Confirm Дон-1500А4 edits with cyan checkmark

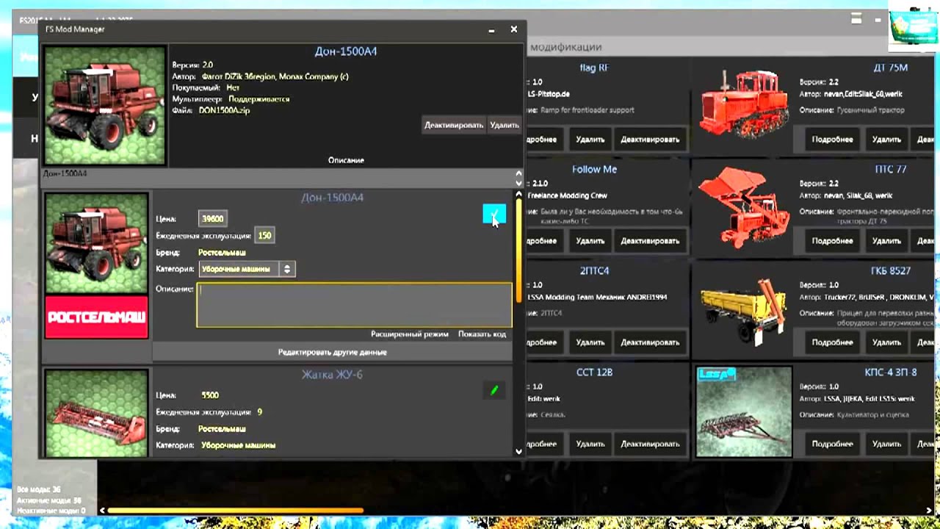[494, 214]
